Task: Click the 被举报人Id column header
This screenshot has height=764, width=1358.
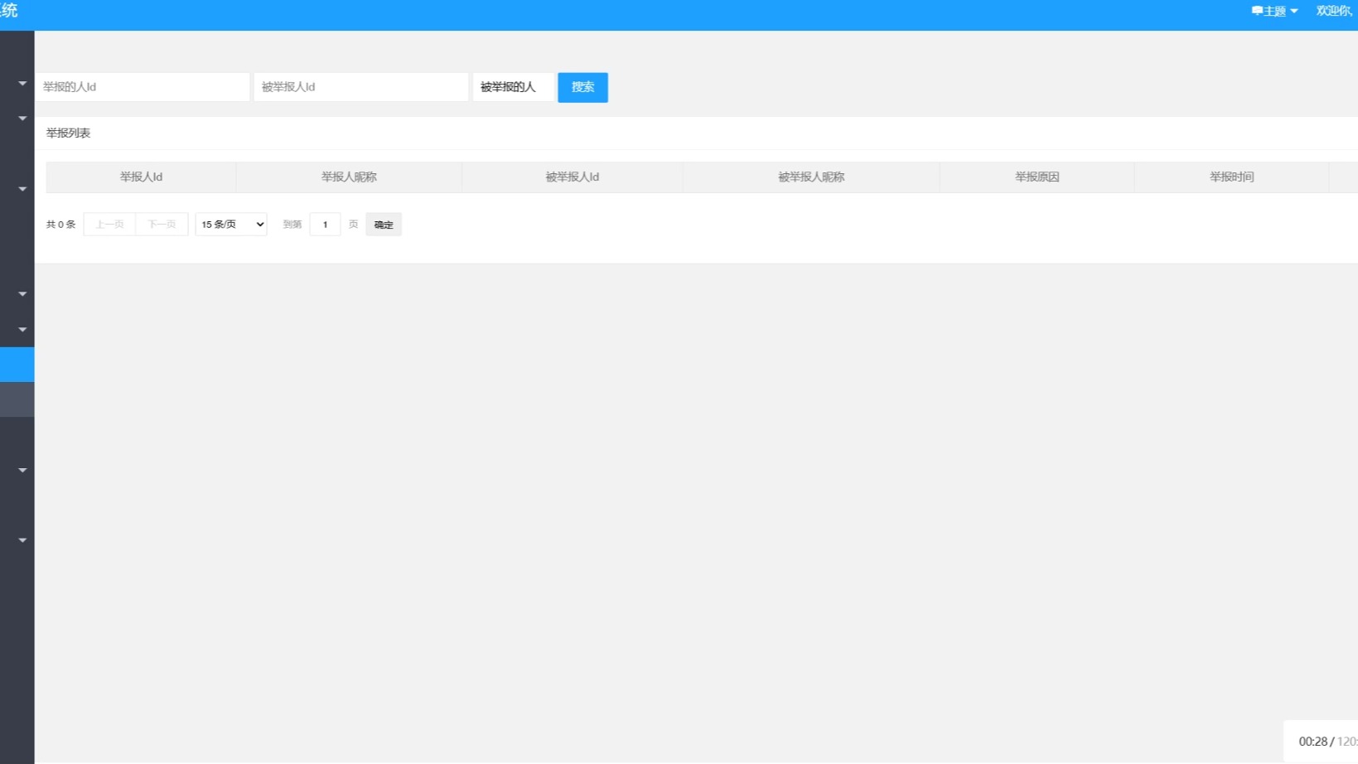Action: 572,176
